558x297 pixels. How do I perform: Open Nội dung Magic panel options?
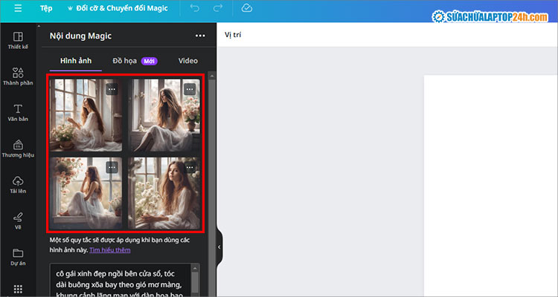pyautogui.click(x=200, y=36)
